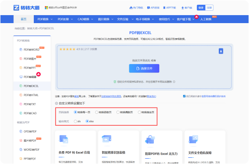Open the 解密 link in the note
The image size is (249, 164).
coord(76,96)
